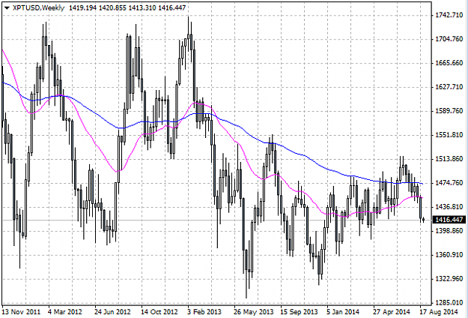
Task: Select the 15 Sep 2013 date label
Action: pos(299,312)
